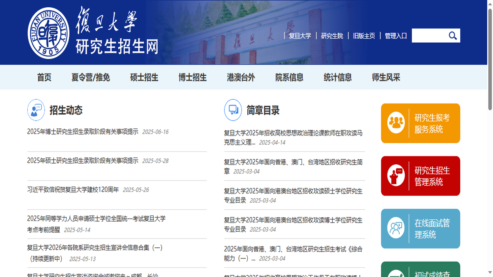Select 首页 in the navigation bar
The image size is (493, 277).
pyautogui.click(x=44, y=77)
